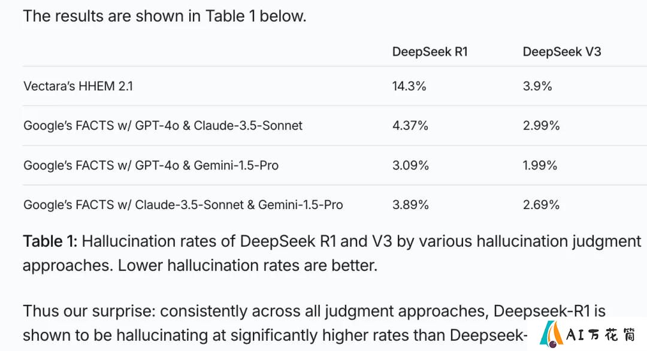Image resolution: width=647 pixels, height=351 pixels.
Task: Click the 2.99% hallucination rate cell
Action: [541, 125]
